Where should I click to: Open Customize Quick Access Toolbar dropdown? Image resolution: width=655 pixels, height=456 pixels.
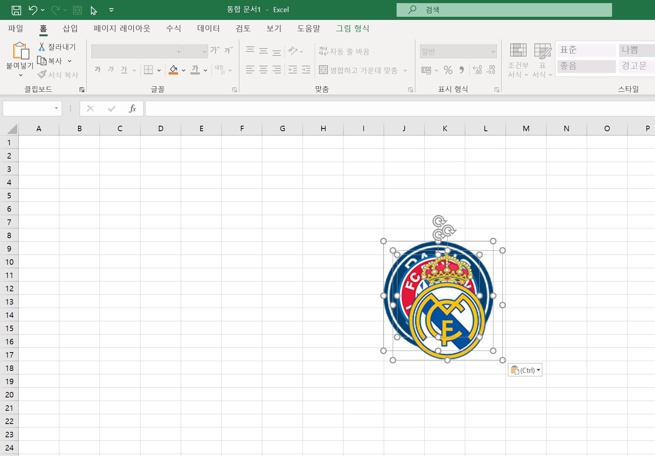coord(111,10)
